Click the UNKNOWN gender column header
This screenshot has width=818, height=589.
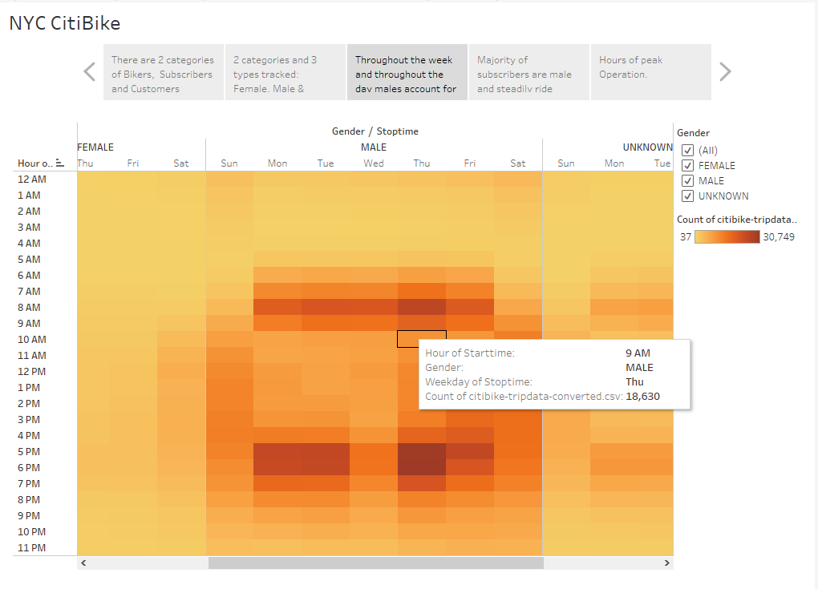(x=647, y=147)
